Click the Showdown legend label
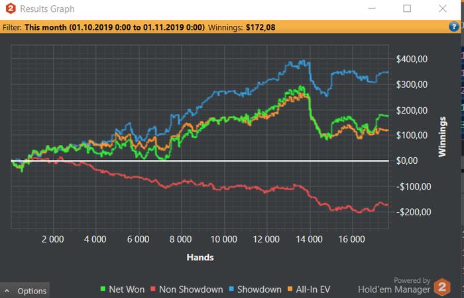 [x=259, y=289]
